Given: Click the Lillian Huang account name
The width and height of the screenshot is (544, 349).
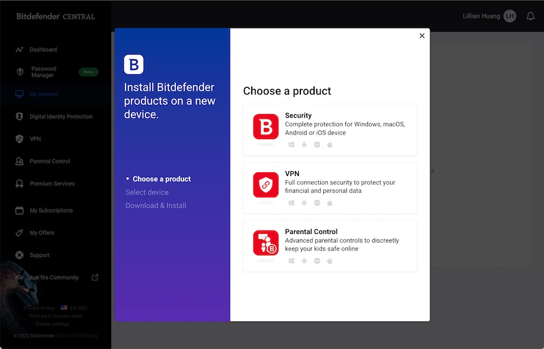Looking at the screenshot, I should pyautogui.click(x=482, y=16).
